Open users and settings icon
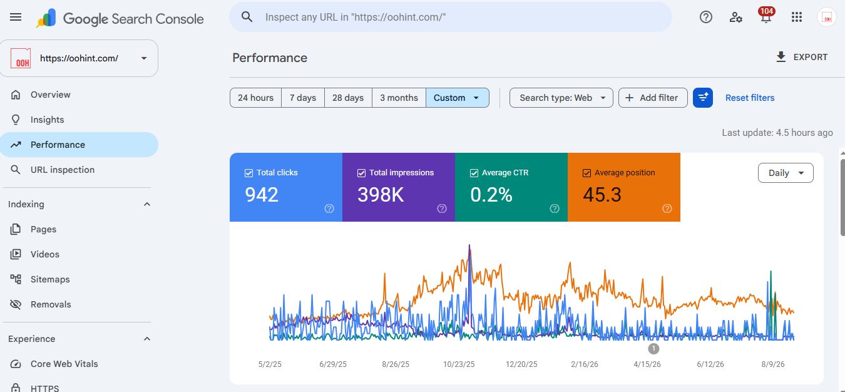The image size is (845, 392). point(736,18)
